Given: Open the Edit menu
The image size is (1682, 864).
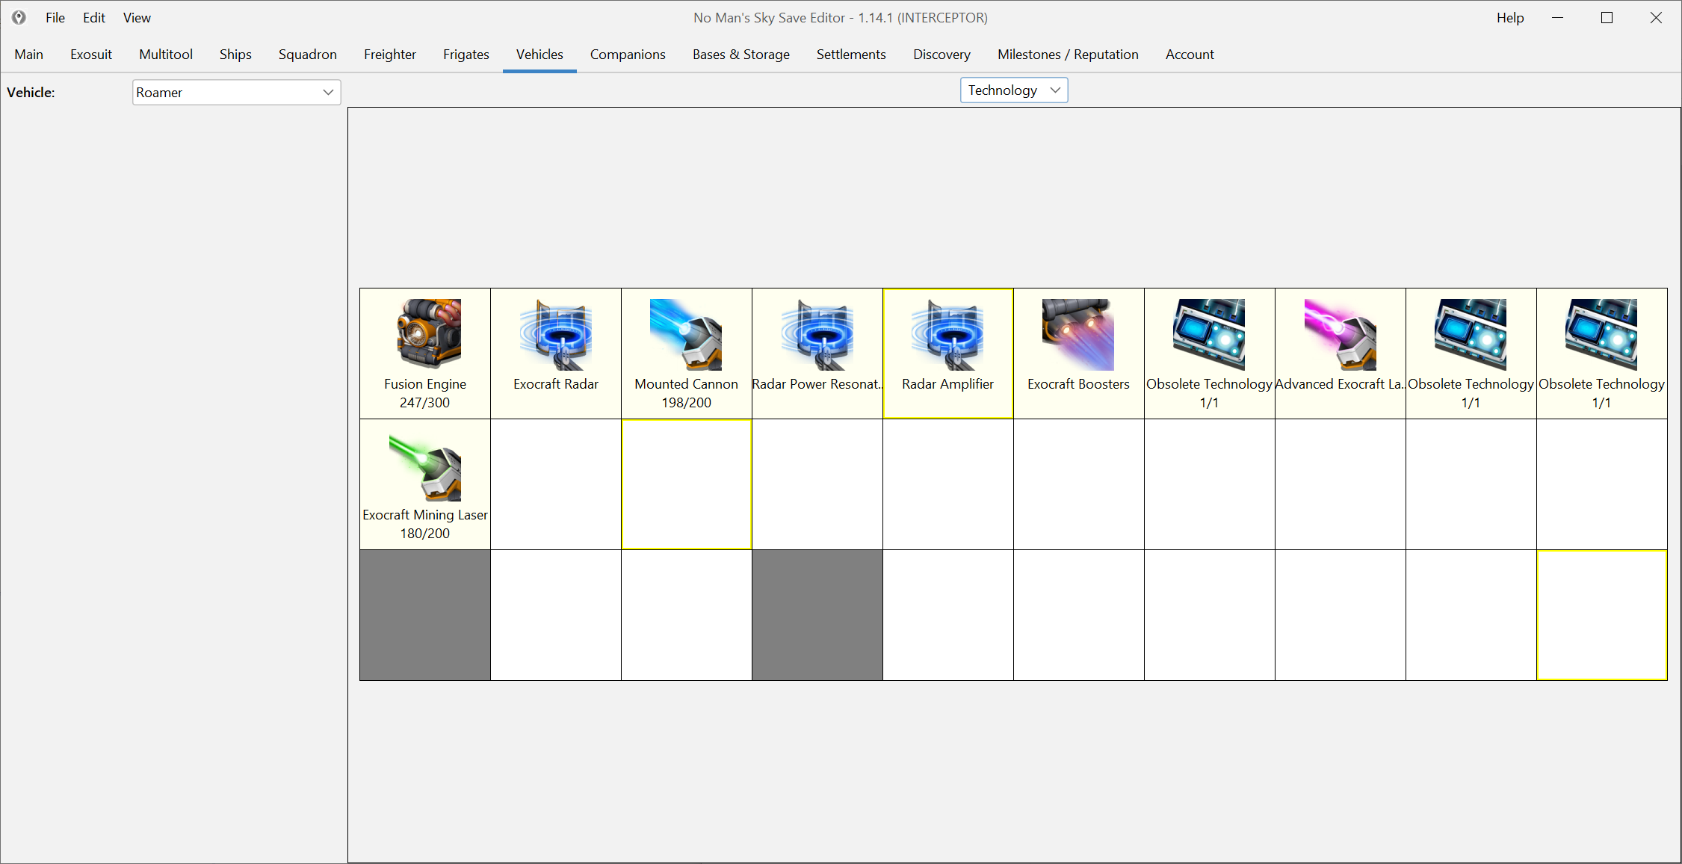Looking at the screenshot, I should (x=93, y=17).
